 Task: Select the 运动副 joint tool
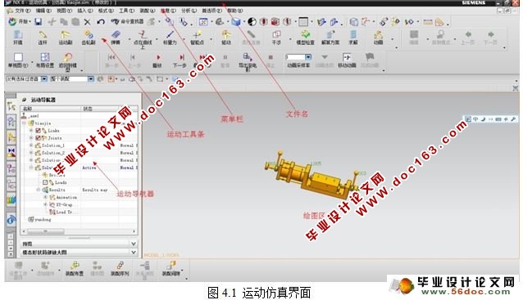[x=66, y=38]
